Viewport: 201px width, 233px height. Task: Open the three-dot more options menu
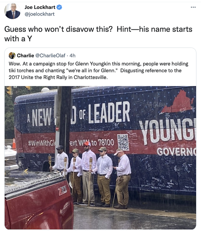click(193, 7)
